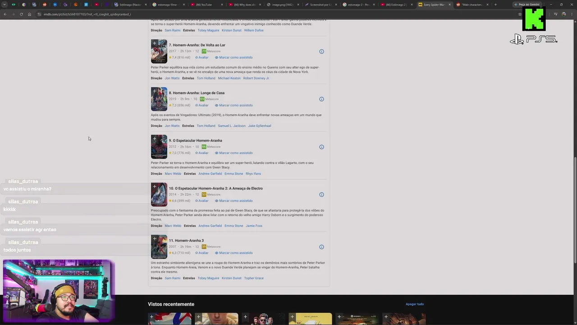Mark Homem-Aranha 3 as watched

[x=234, y=253]
